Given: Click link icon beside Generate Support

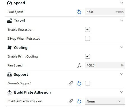Looking at the screenshot, I should (71, 83).
